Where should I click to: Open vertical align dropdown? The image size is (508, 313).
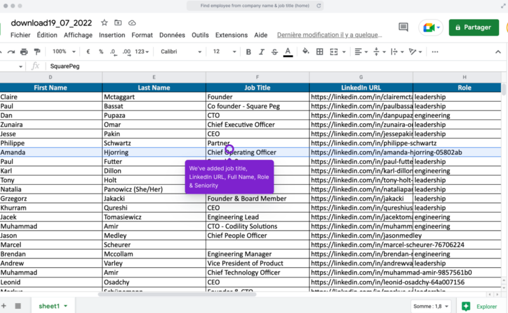379,52
